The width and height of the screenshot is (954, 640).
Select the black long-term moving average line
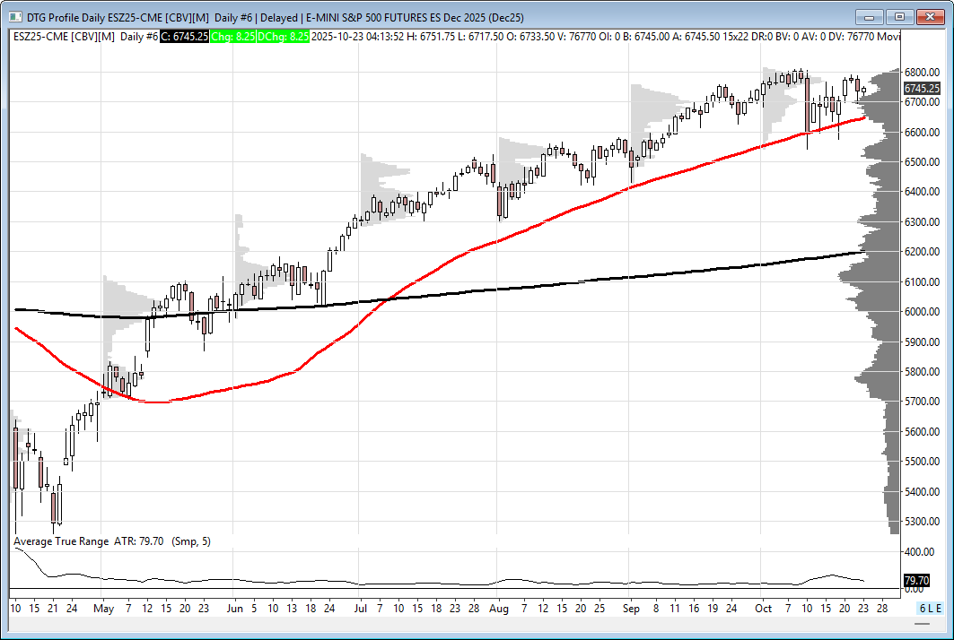pyautogui.click(x=538, y=285)
